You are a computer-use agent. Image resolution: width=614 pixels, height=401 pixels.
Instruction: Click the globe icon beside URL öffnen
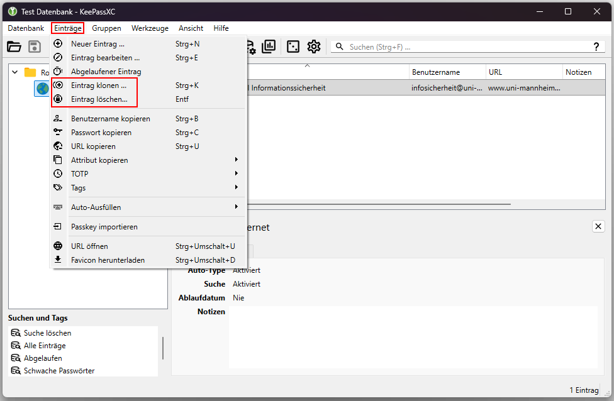tap(58, 246)
